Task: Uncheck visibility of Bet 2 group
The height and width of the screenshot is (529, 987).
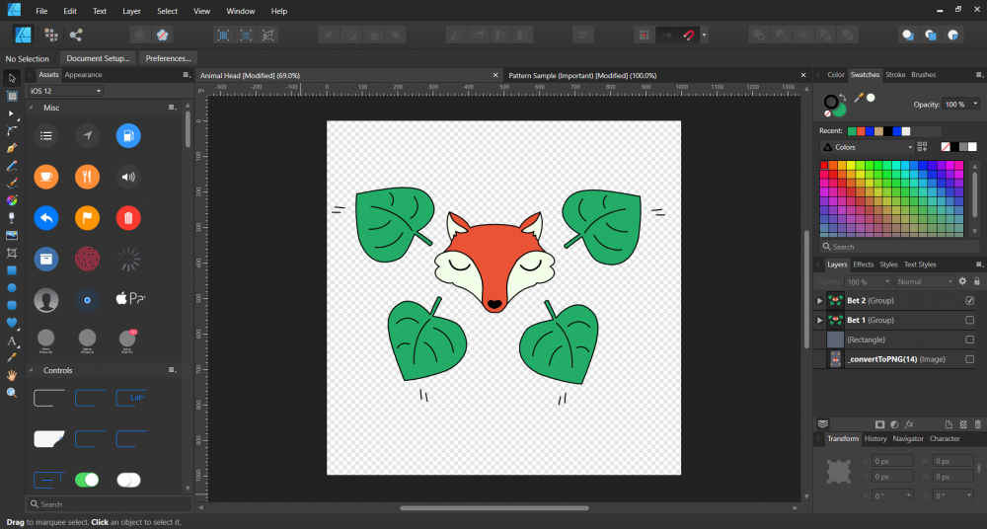Action: click(969, 300)
